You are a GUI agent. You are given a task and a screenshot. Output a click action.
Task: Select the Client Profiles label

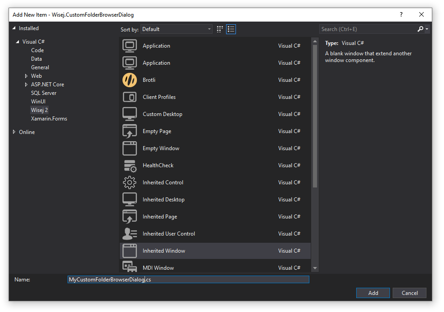pos(159,97)
